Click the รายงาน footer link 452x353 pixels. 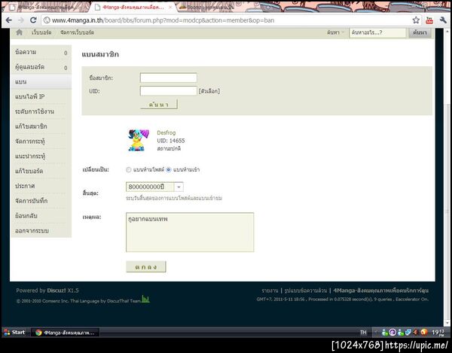tap(270, 291)
